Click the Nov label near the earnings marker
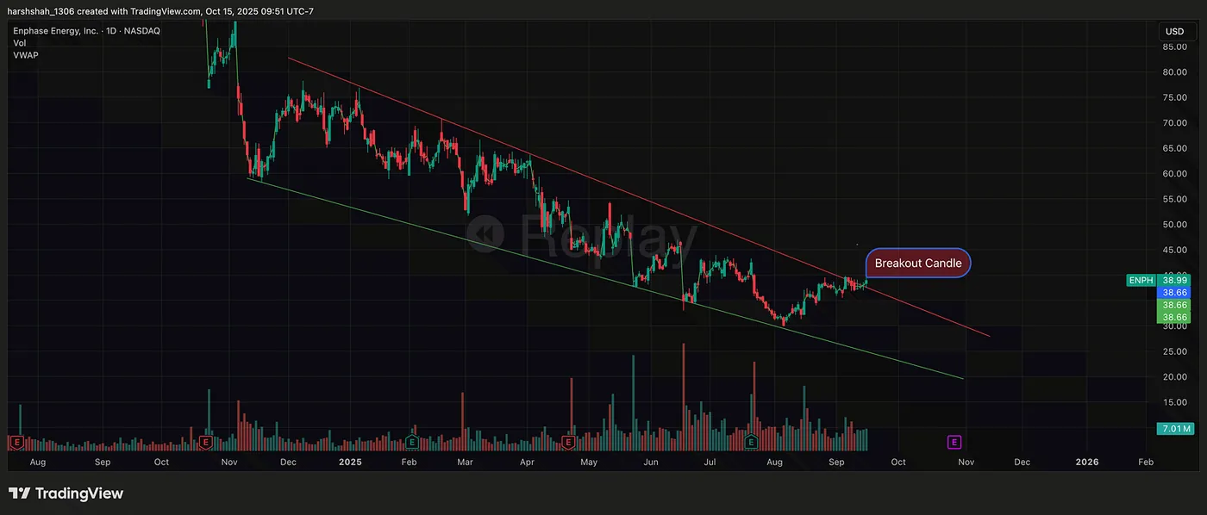1207x515 pixels. click(x=966, y=462)
